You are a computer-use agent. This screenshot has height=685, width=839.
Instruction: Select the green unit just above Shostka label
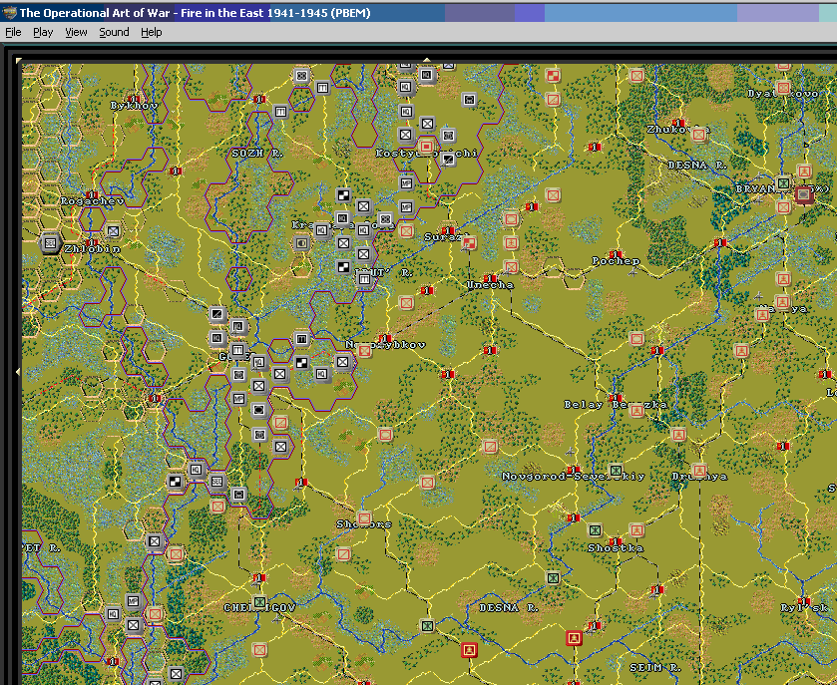tap(595, 529)
